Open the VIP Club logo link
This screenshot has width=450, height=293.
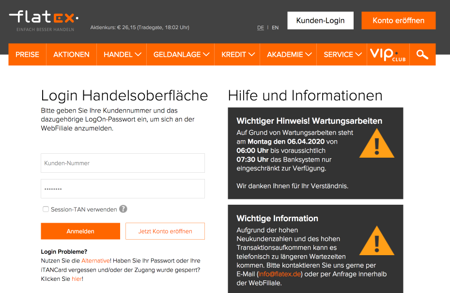388,54
